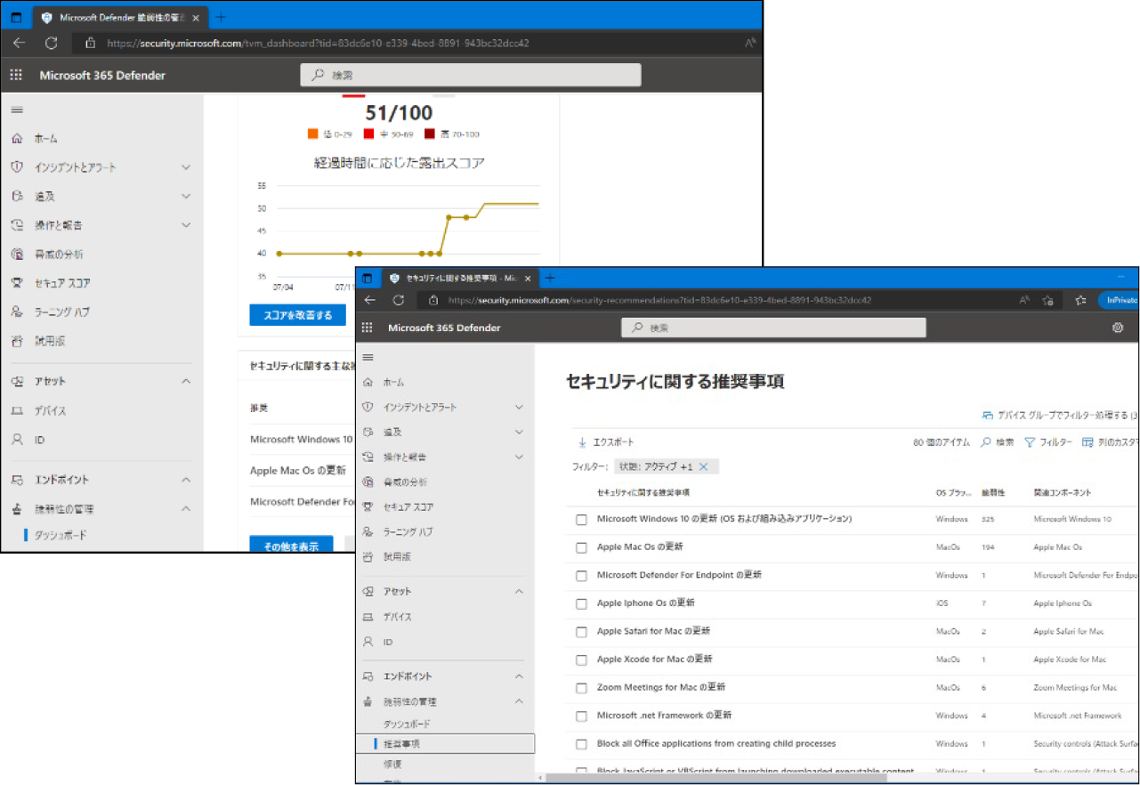Viewport: 1140px width, 785px height.
Task: Open the フィルター funnel icon
Action: [1030, 442]
